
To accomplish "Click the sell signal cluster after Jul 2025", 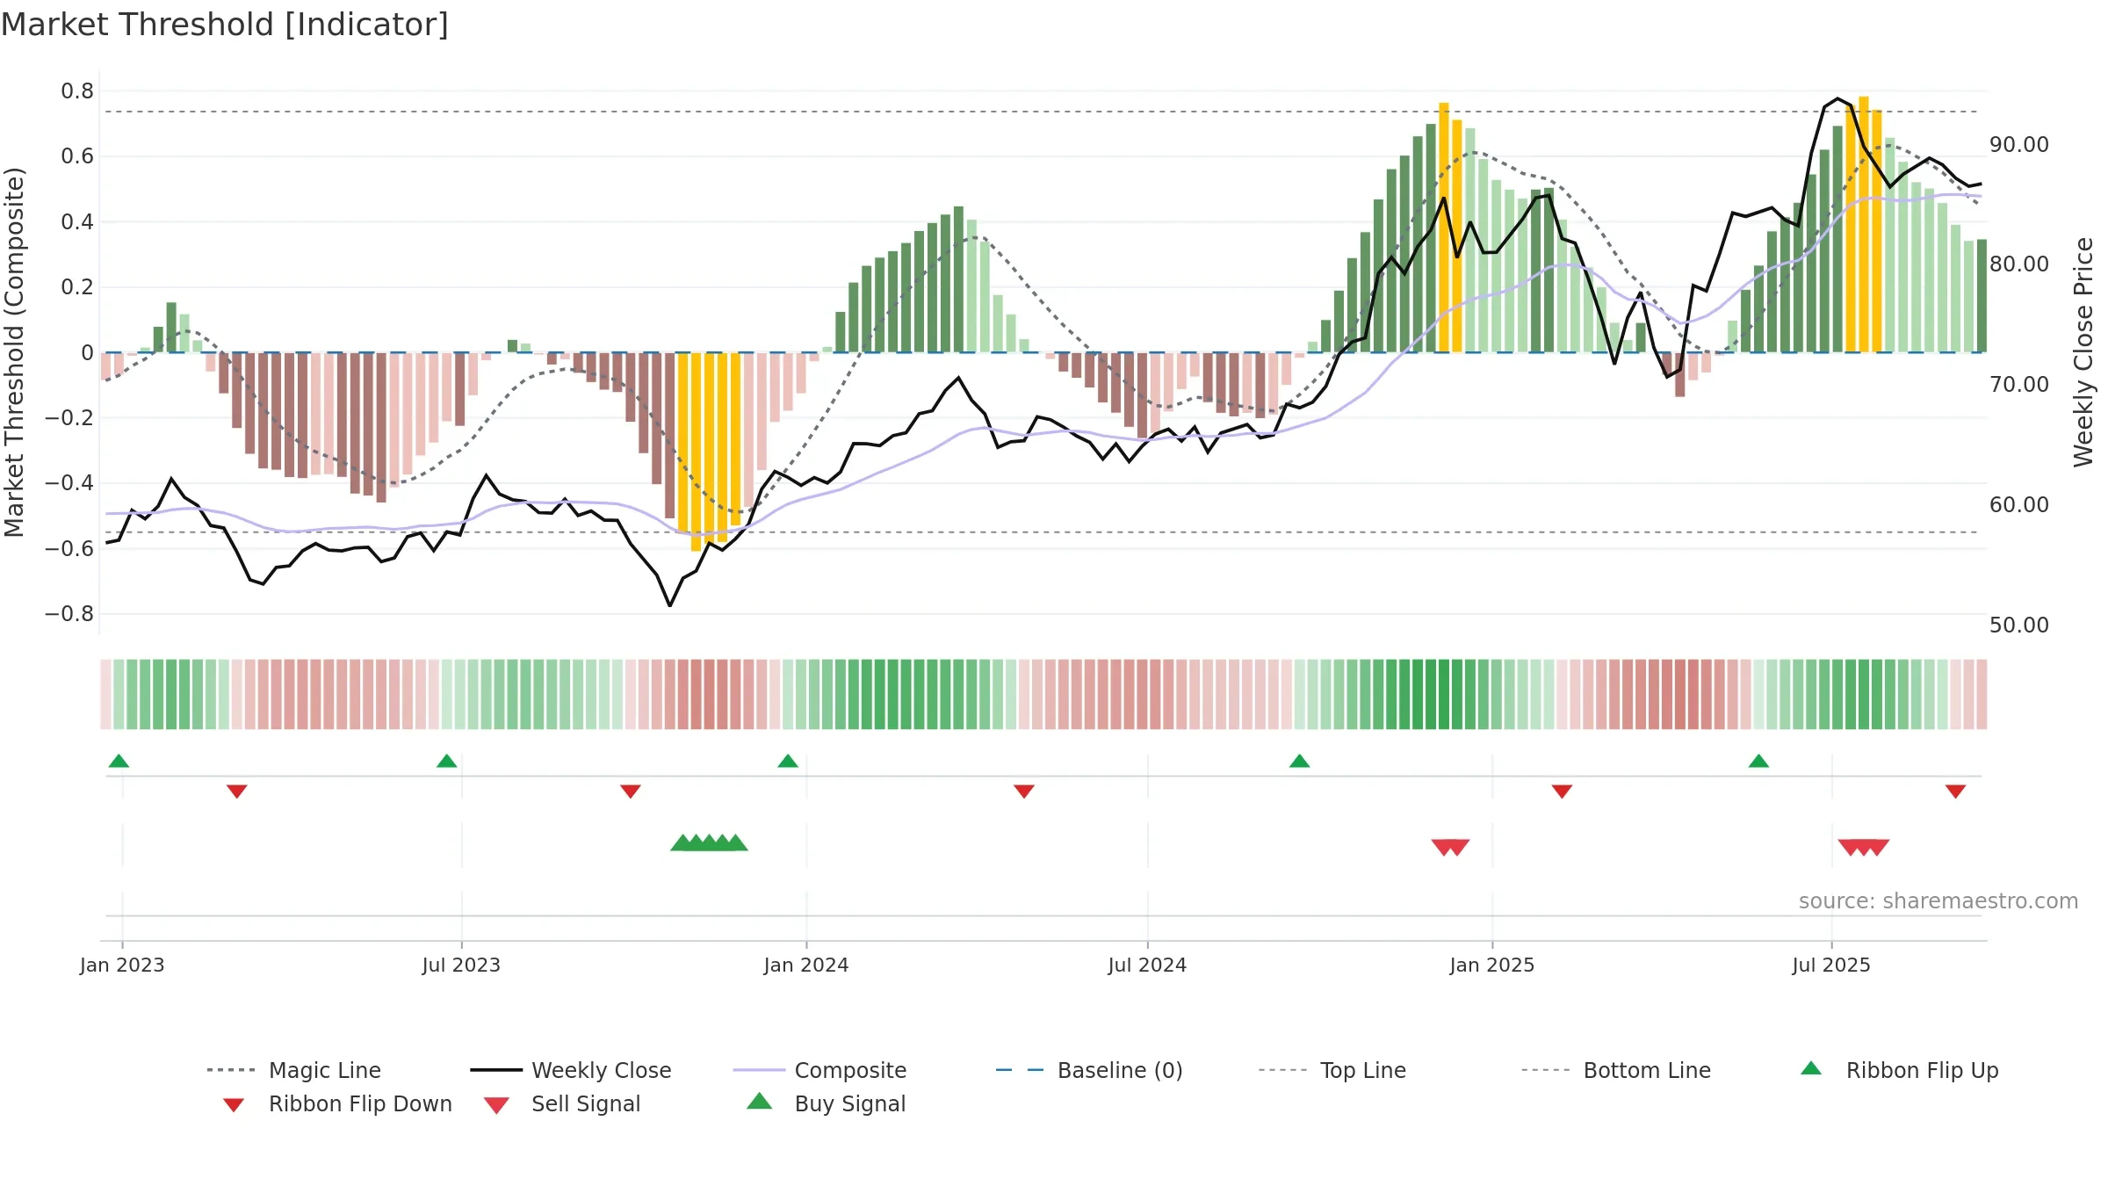I will (1864, 847).
